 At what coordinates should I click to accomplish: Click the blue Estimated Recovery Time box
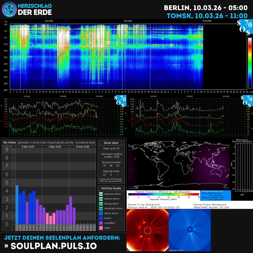click(x=215, y=195)
